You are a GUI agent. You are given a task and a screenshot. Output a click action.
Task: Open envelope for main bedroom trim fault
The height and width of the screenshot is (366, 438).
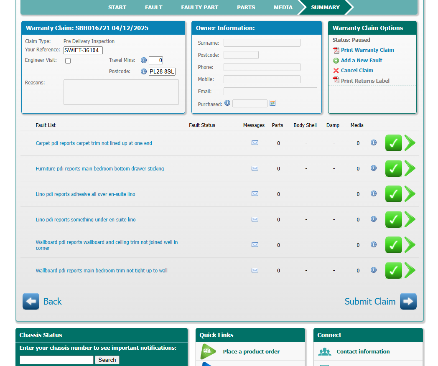click(x=255, y=270)
